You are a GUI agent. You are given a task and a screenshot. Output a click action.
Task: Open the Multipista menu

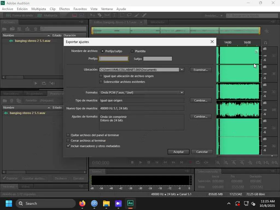(39, 9)
